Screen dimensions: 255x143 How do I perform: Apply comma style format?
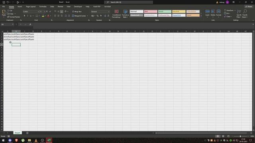click(101, 16)
